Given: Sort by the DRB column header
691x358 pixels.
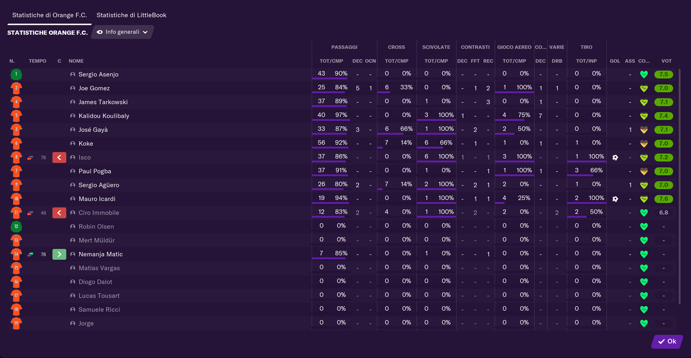Looking at the screenshot, I should 557,61.
